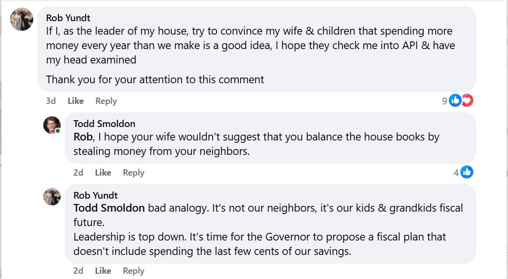Click the '2d' timestamp under Todd Smoldon's reply
This screenshot has height=279, width=508.
click(x=78, y=173)
